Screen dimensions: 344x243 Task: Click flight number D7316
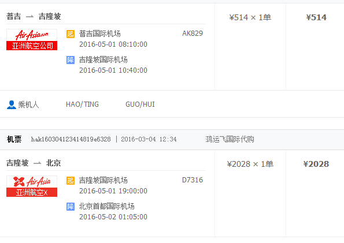(x=193, y=180)
